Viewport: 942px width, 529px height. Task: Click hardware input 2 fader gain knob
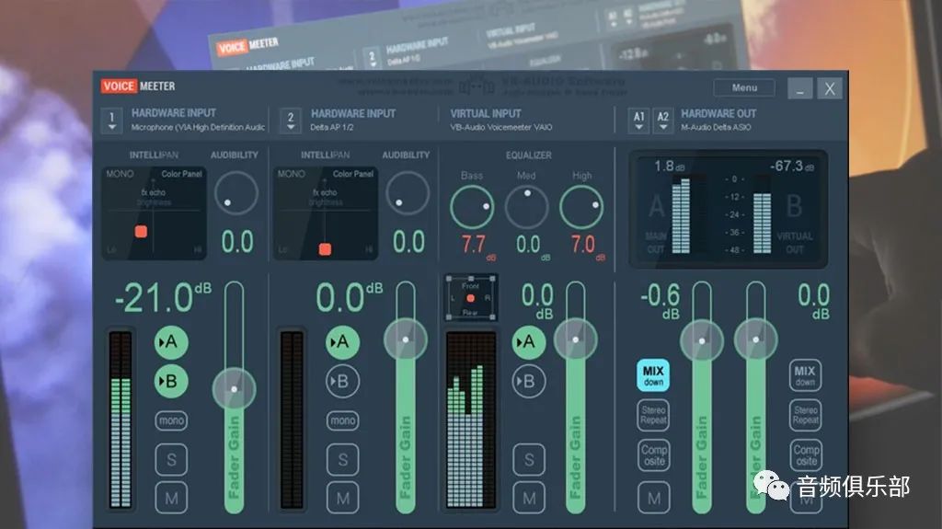point(406,339)
